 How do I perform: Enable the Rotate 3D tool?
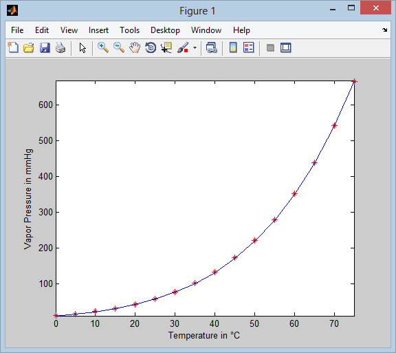point(151,47)
